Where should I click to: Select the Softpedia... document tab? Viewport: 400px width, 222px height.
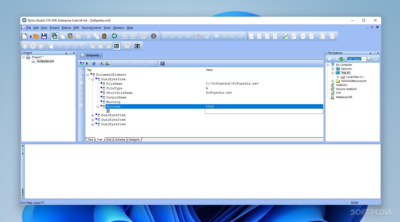pos(91,55)
